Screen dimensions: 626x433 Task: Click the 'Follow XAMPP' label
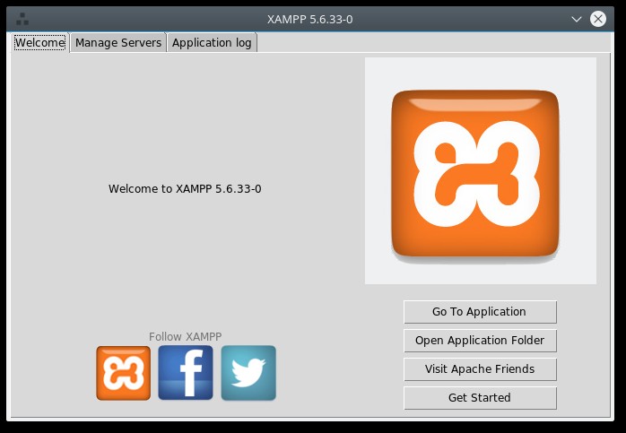(186, 336)
